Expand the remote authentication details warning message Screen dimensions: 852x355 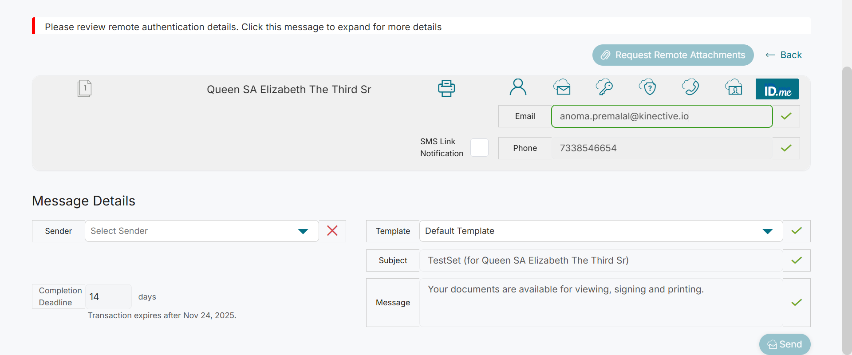pos(243,27)
